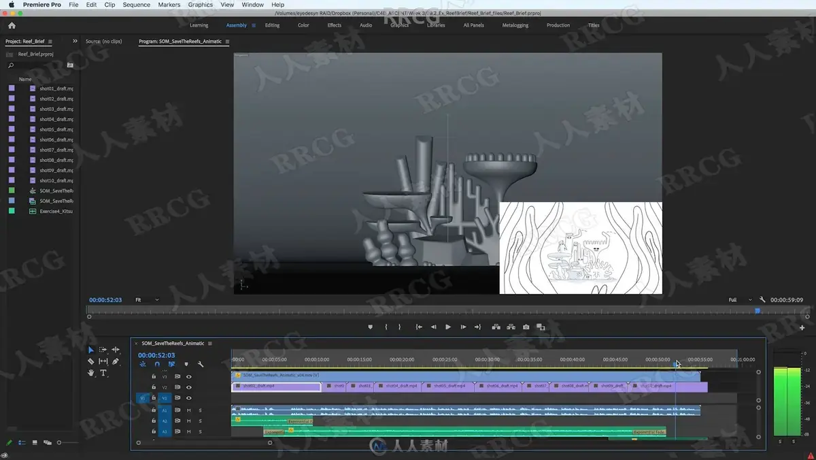Play the program monitor
The height and width of the screenshot is (460, 816).
coord(448,327)
